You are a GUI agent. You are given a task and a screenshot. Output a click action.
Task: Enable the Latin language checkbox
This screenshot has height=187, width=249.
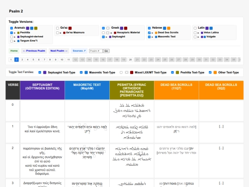pyautogui.click(x=195, y=28)
